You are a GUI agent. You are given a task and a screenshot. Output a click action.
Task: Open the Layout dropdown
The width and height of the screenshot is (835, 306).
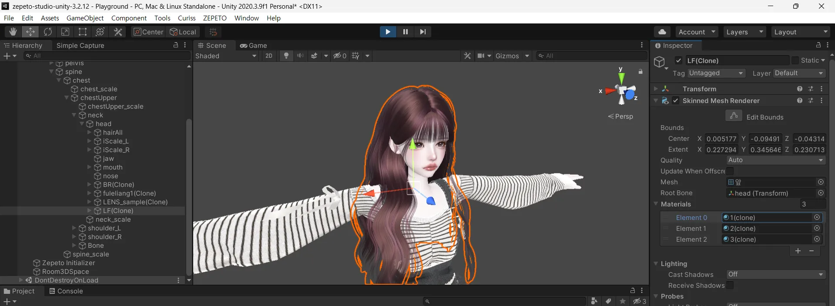(801, 32)
